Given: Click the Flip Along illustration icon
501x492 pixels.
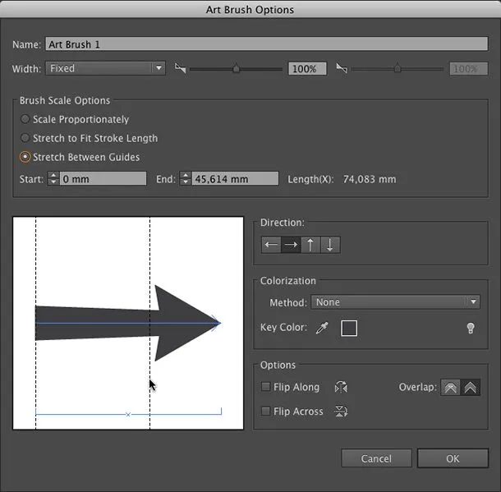Looking at the screenshot, I should click(341, 387).
